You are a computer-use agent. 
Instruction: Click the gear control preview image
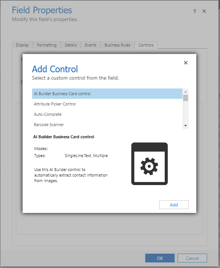(x=150, y=164)
